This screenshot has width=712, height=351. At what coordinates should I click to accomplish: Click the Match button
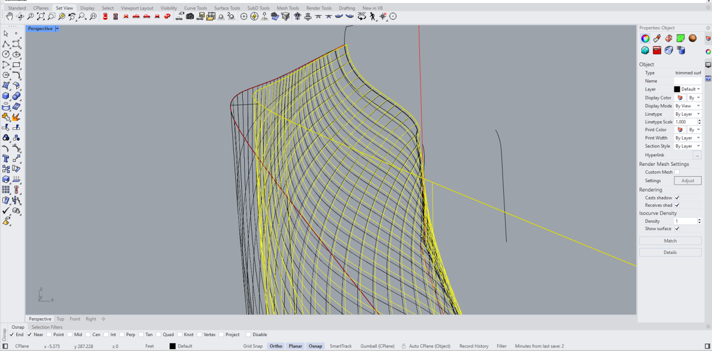[x=670, y=241]
